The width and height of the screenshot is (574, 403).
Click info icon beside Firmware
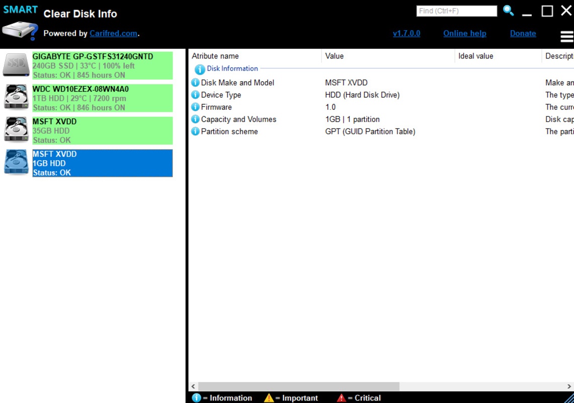tap(196, 107)
